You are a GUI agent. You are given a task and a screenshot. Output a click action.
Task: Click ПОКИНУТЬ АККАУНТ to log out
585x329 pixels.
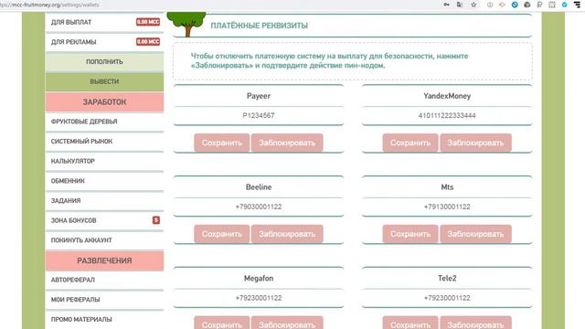point(104,240)
